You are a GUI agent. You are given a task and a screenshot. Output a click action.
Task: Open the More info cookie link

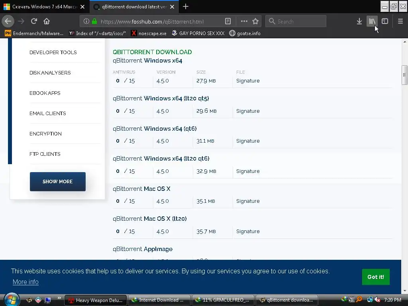pyautogui.click(x=25, y=282)
